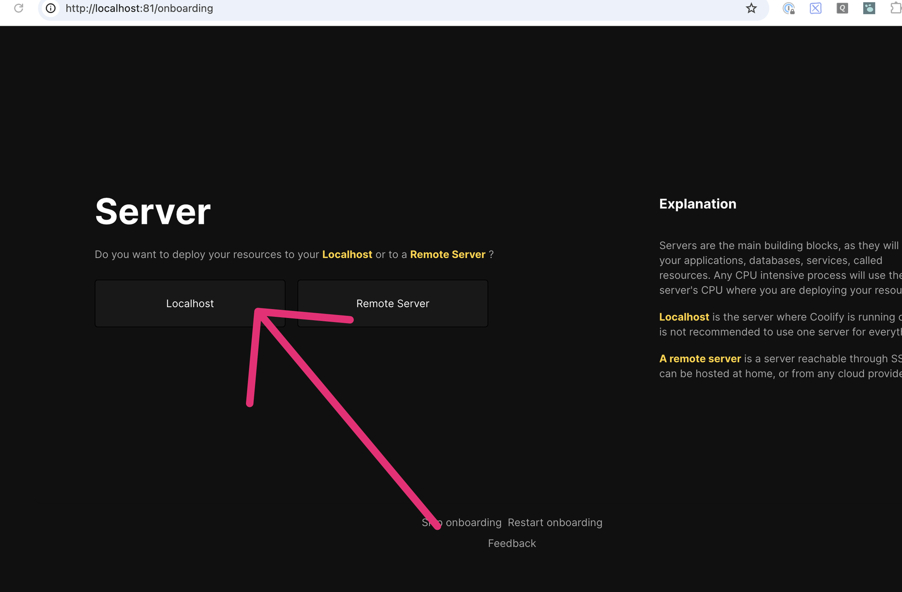
Task: Bookmark this page with the star
Action: click(751, 8)
